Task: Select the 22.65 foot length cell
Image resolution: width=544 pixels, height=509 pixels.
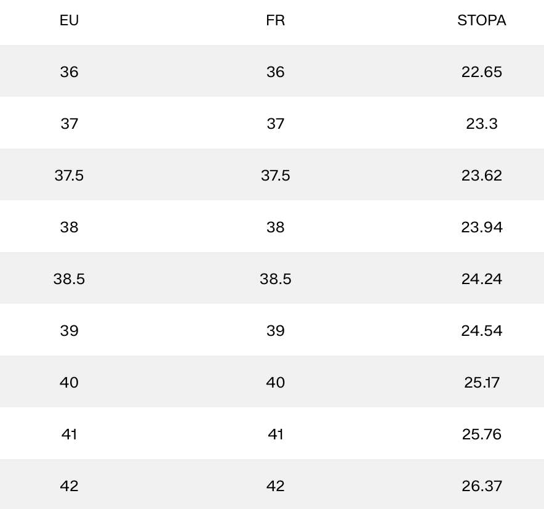Action: [x=481, y=72]
